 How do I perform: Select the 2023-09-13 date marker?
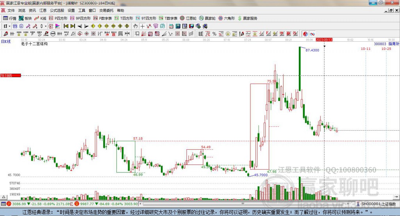(324, 40)
